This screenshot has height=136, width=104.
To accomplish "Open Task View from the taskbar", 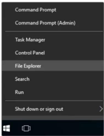I will 26,128.
